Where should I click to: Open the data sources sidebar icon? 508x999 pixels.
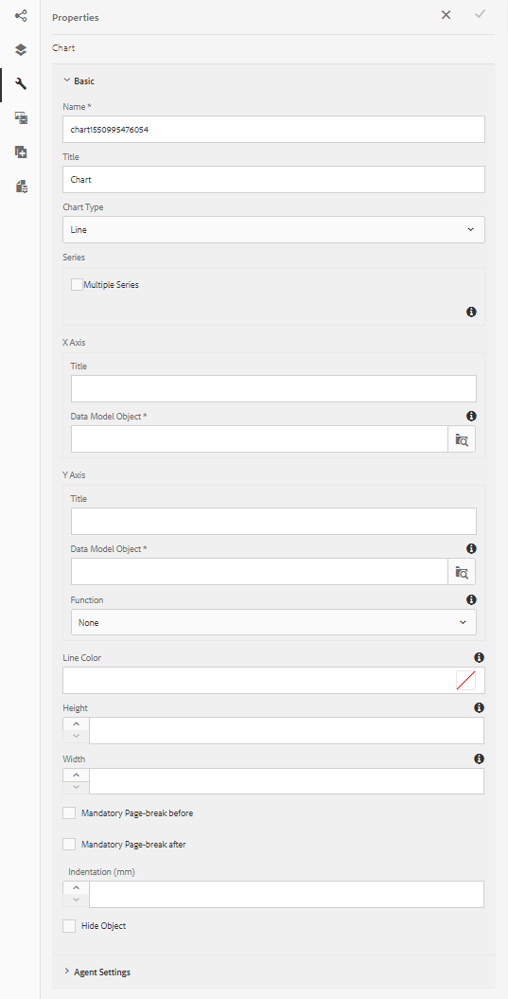tap(21, 186)
